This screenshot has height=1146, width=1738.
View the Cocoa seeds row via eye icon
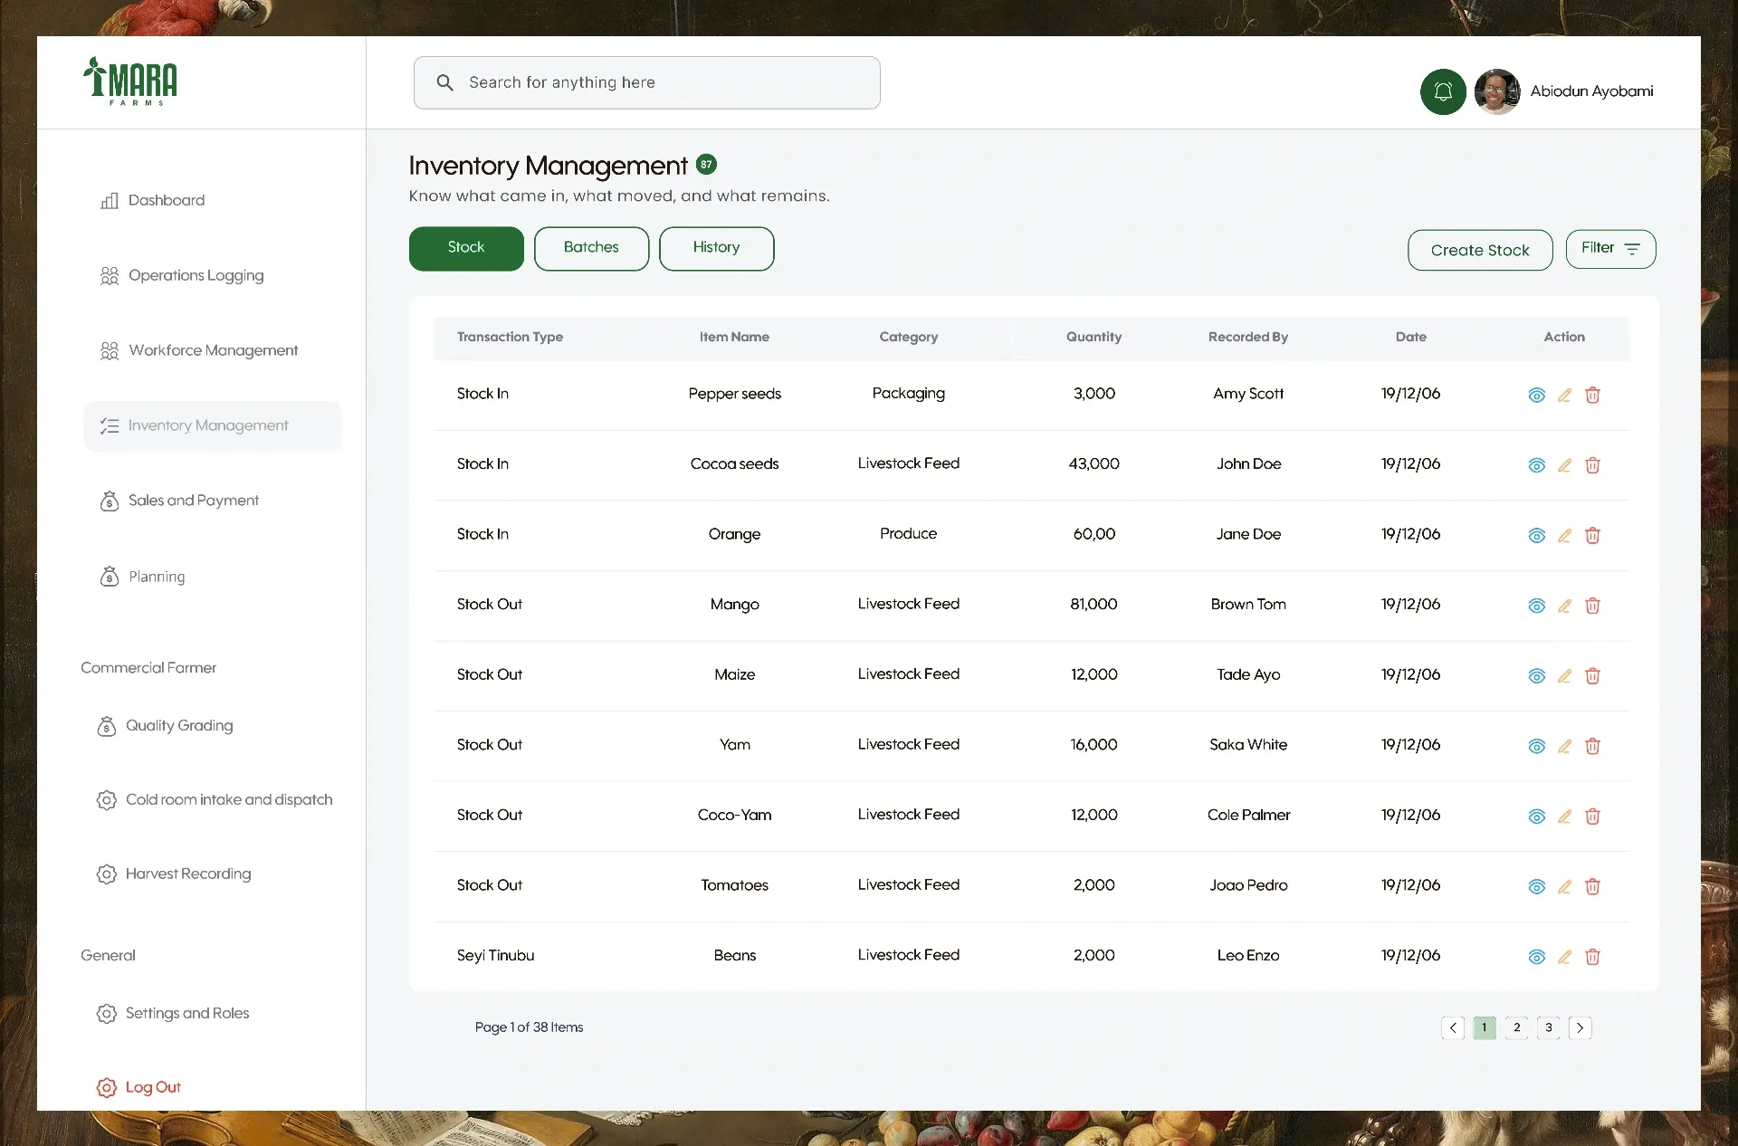click(x=1536, y=465)
